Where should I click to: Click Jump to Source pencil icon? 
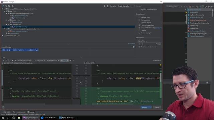pos(9,61)
